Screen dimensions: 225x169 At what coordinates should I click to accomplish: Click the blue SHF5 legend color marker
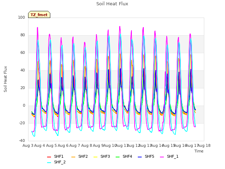pos(140,157)
